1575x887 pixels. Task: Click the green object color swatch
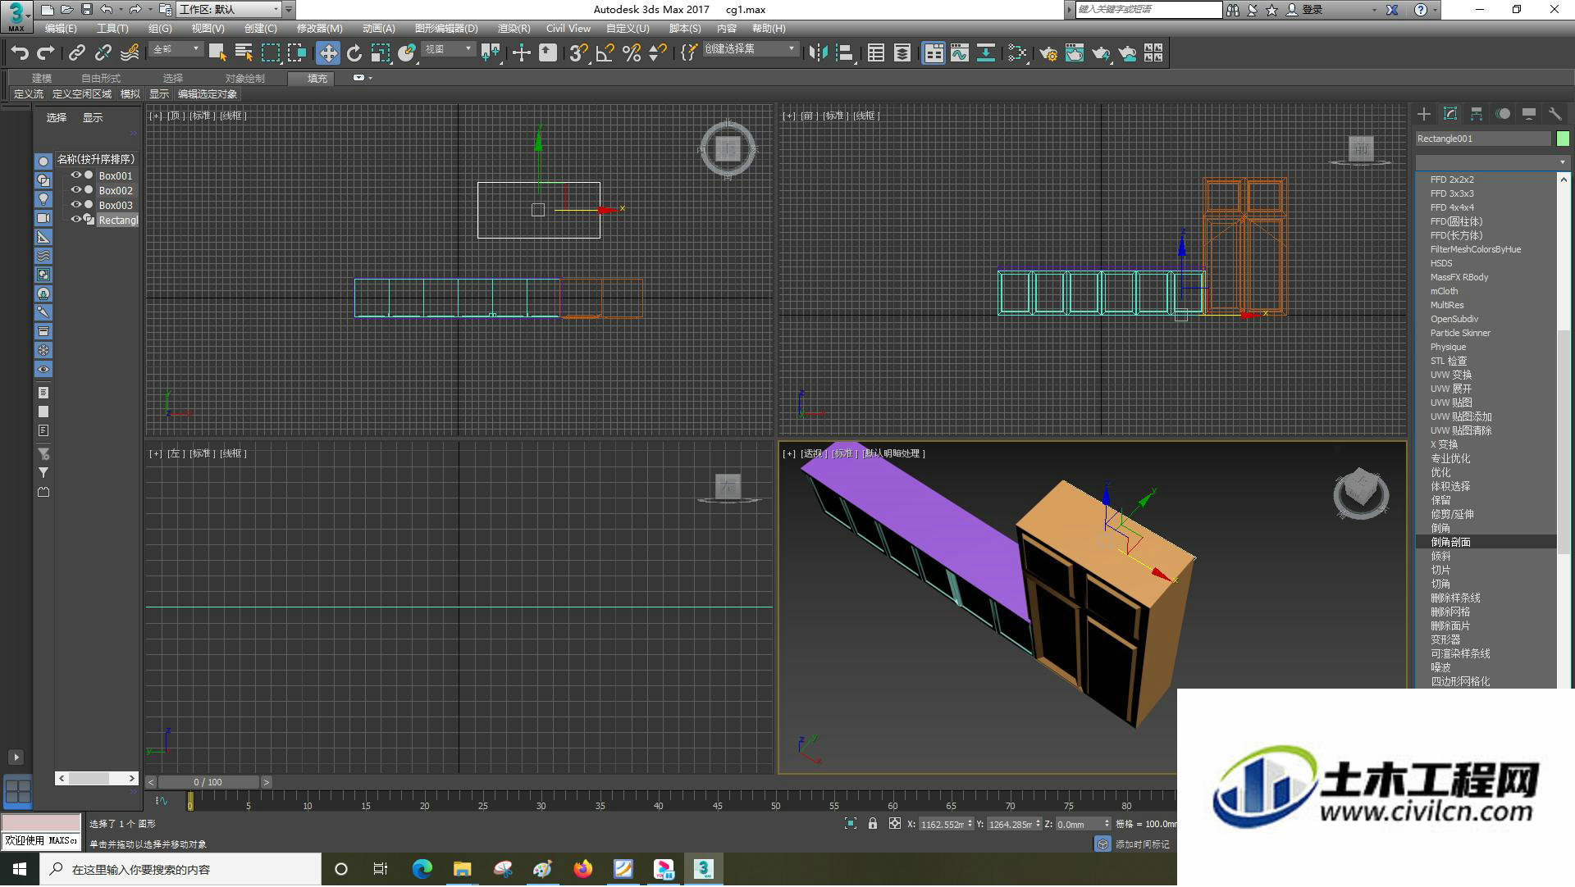[x=1563, y=139]
